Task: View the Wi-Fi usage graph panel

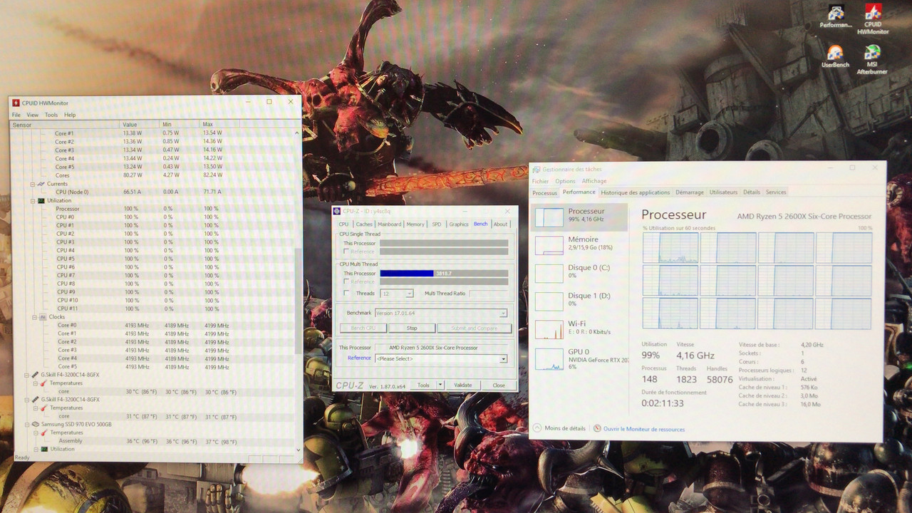Action: point(579,327)
